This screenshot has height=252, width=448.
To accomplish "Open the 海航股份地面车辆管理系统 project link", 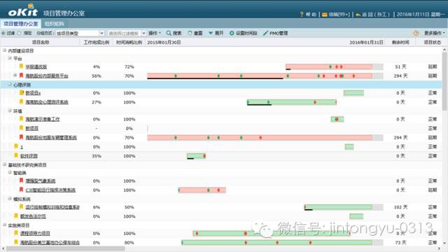I will click(51, 137).
